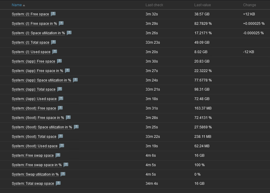Sort the table by the Name column
Image resolution: width=270 pixels, height=193 pixels.
[17, 5]
